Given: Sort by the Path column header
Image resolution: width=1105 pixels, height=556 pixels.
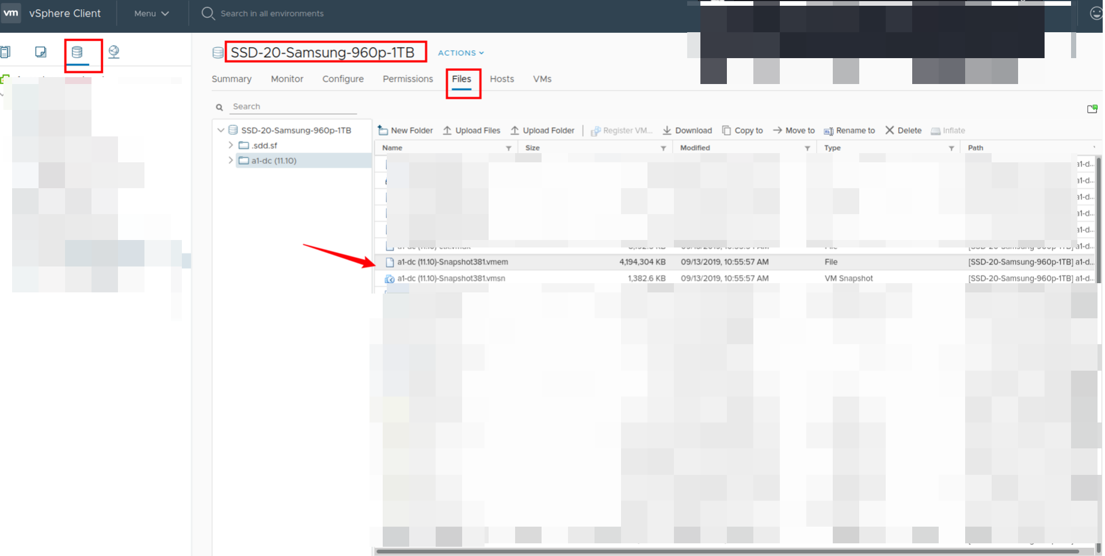Looking at the screenshot, I should click(x=976, y=148).
